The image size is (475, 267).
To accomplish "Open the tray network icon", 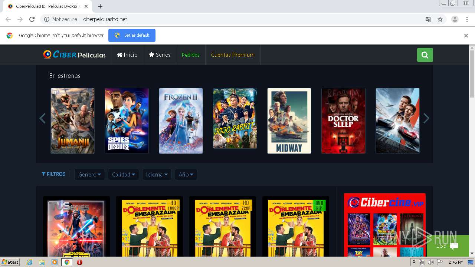I will click(422, 262).
